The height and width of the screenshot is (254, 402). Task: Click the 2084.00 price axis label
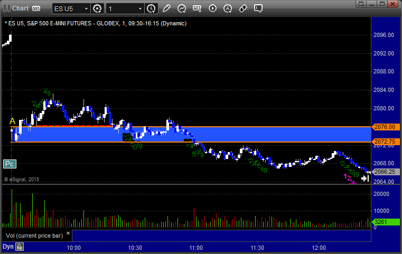click(384, 90)
